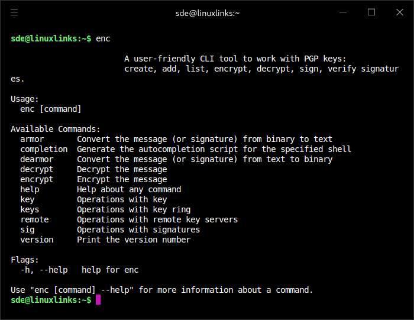
Task: Close the terminal window
Action: coord(399,12)
